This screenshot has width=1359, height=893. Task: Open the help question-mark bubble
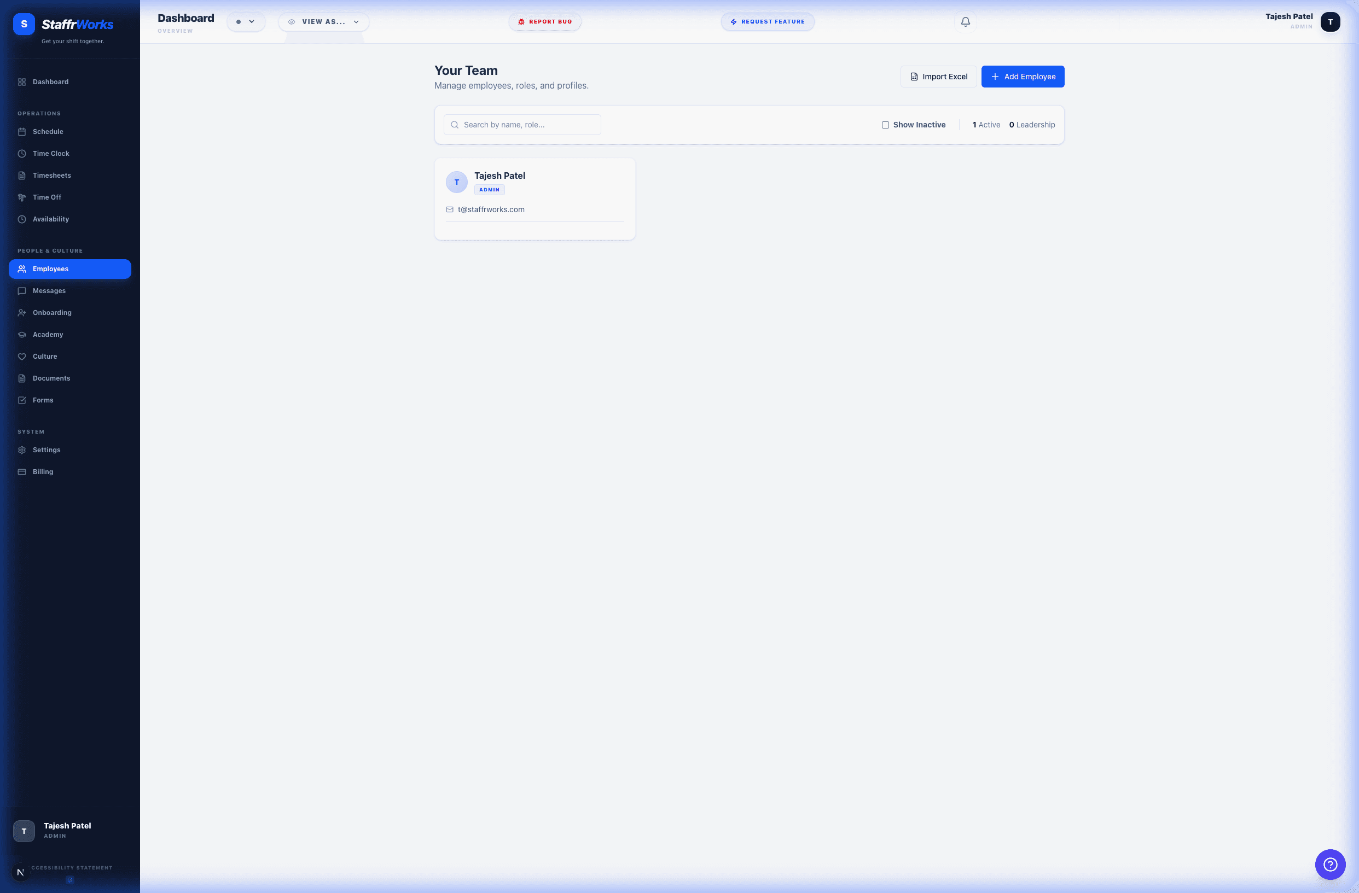pyautogui.click(x=1330, y=865)
